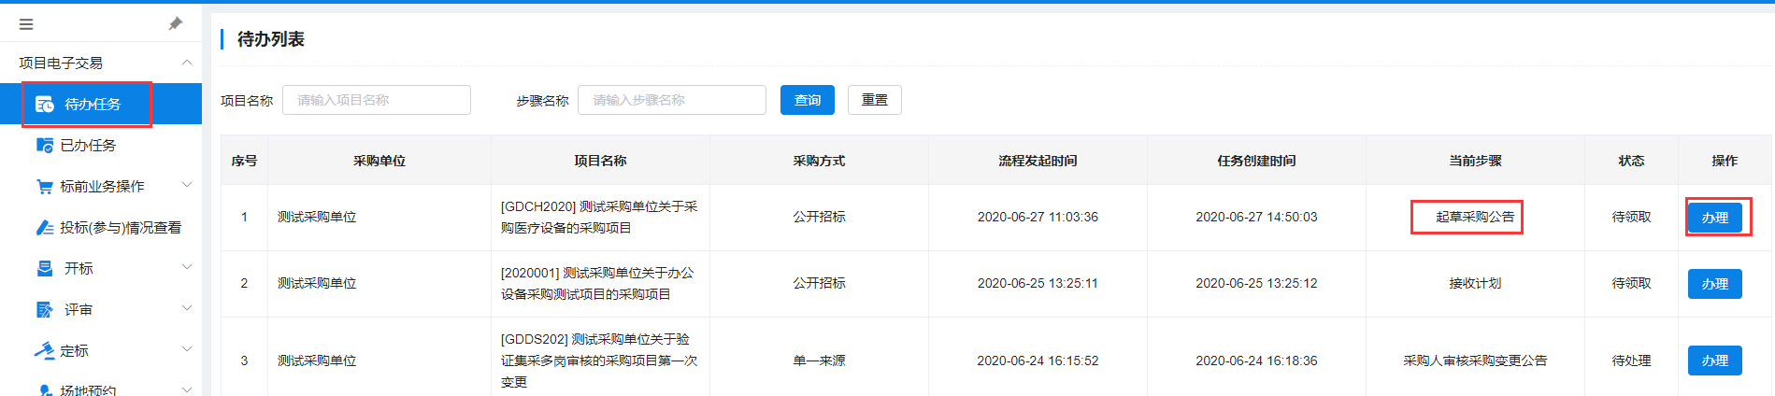
Task: Open the 投标(参与)情况查看 menu item
Action: click(x=121, y=228)
